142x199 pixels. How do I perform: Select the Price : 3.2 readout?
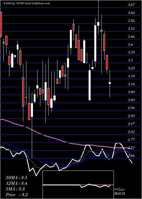16,195
